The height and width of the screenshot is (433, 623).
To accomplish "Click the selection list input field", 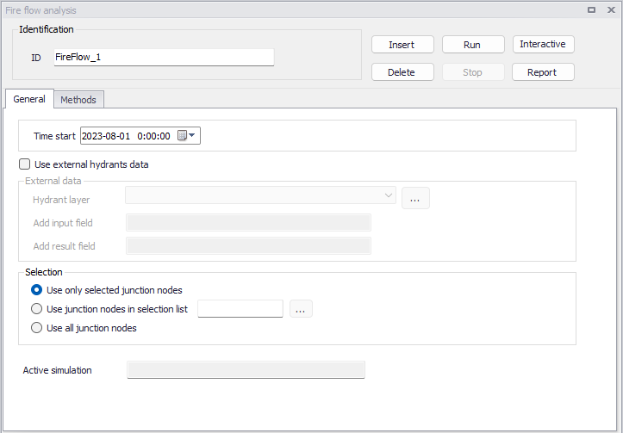I will pos(240,309).
